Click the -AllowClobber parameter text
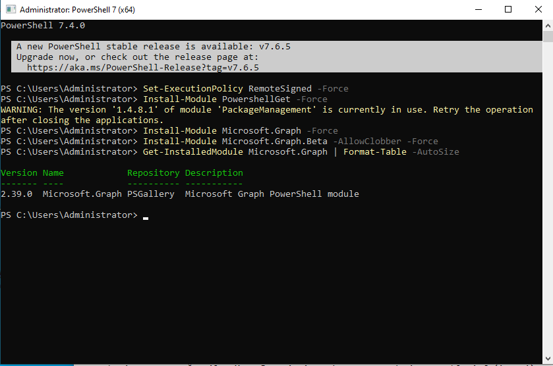The width and height of the screenshot is (553, 366). [x=367, y=142]
